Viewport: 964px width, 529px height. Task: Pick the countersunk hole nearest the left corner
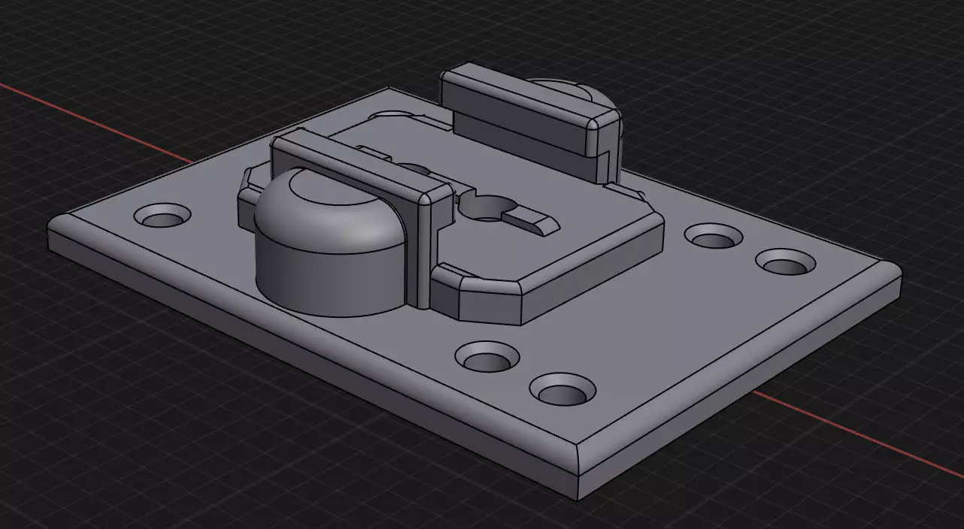click(x=163, y=216)
